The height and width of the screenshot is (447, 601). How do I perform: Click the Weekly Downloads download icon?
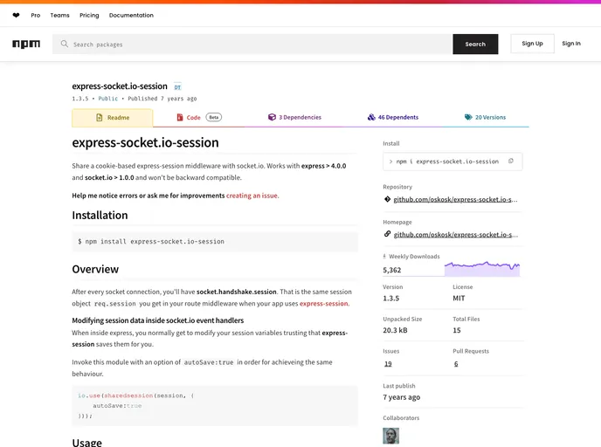384,257
